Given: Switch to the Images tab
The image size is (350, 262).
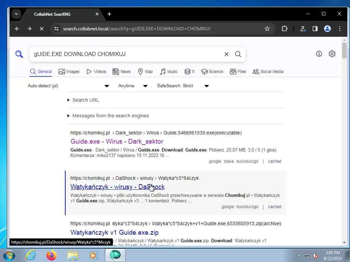Looking at the screenshot, I should (69, 72).
